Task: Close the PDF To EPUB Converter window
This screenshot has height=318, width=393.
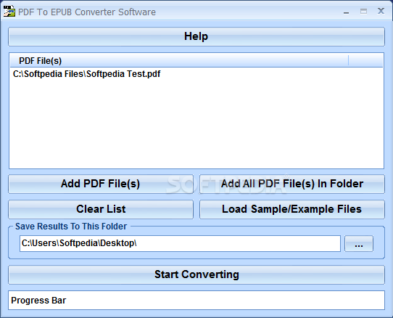Action: click(x=381, y=11)
